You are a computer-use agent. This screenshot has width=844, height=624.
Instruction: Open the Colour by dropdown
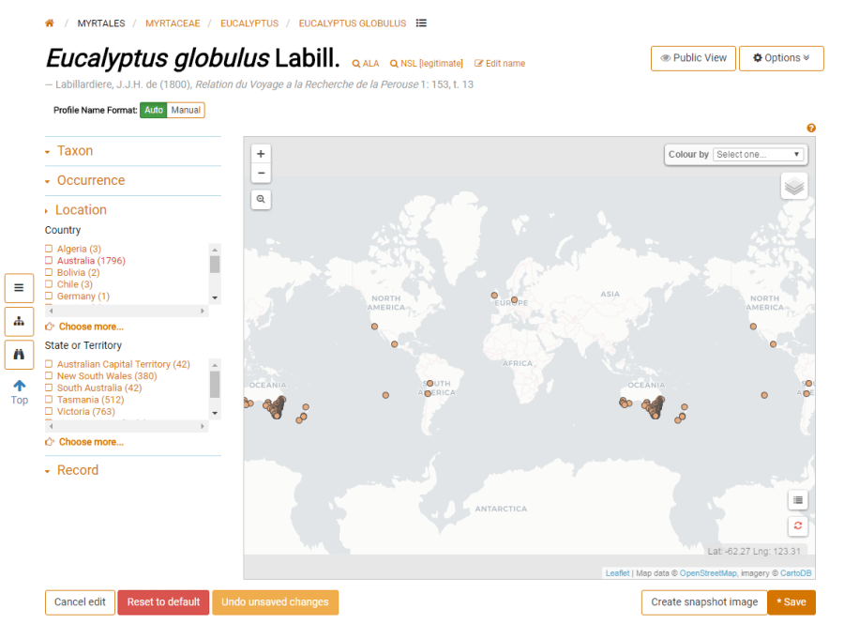pos(758,155)
